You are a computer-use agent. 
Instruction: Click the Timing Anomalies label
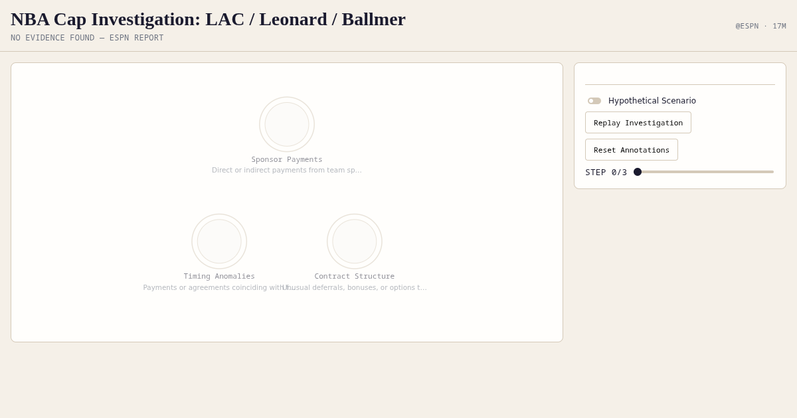219,277
